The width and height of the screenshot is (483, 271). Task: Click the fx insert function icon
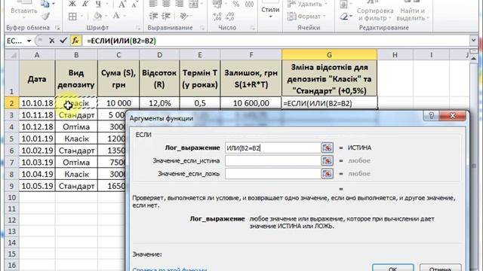click(75, 41)
